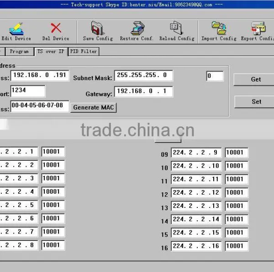The image size is (274, 272).
Task: Click the Gateway address field
Action: [144, 92]
